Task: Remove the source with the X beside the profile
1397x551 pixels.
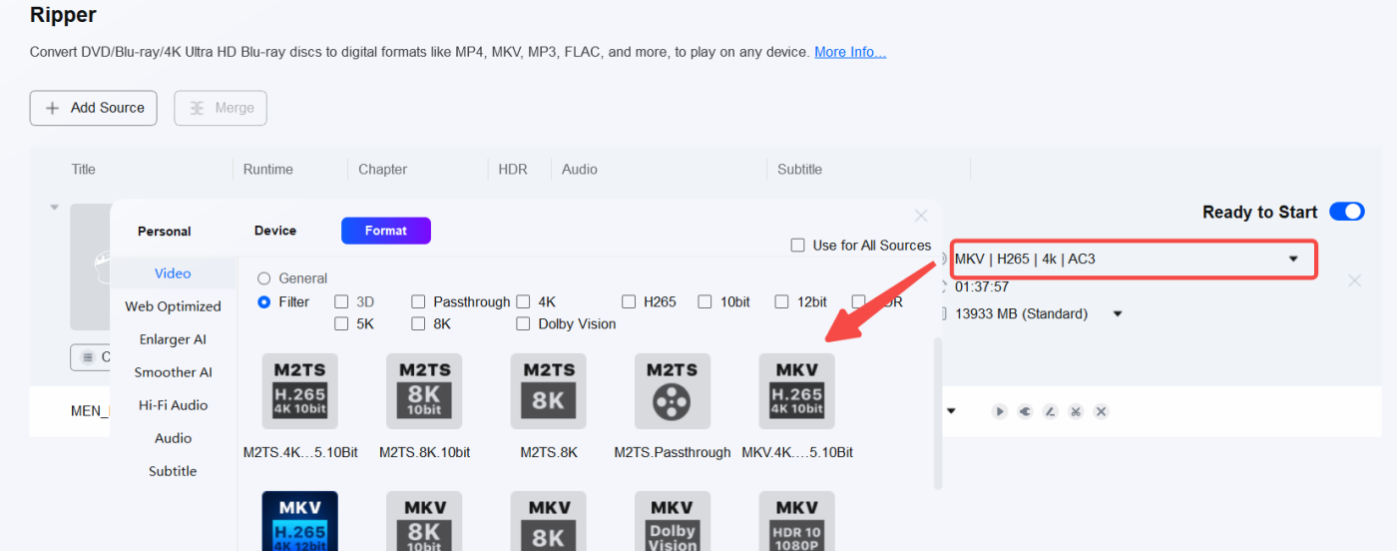Action: coord(1354,280)
